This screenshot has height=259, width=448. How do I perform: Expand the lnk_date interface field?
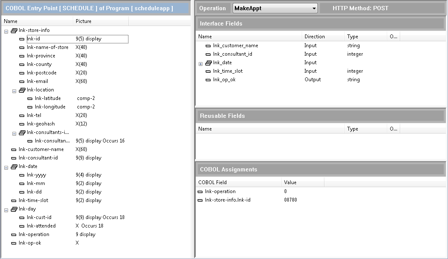201,63
